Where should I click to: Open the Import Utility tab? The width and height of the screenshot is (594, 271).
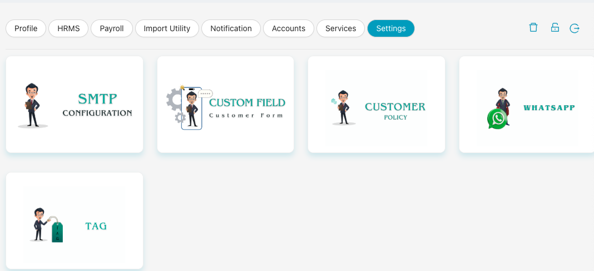coord(167,28)
